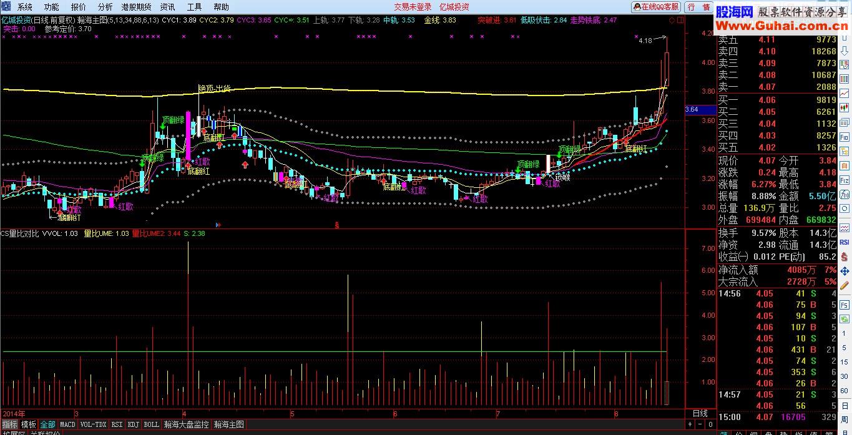This screenshot has width=852, height=435.
Task: Click the blue app logo icon
Action: pyautogui.click(x=6, y=6)
